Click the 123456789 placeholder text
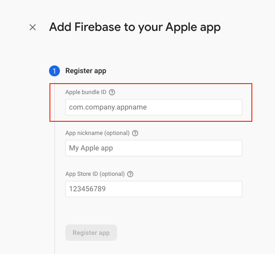The image size is (275, 254). coord(87,189)
